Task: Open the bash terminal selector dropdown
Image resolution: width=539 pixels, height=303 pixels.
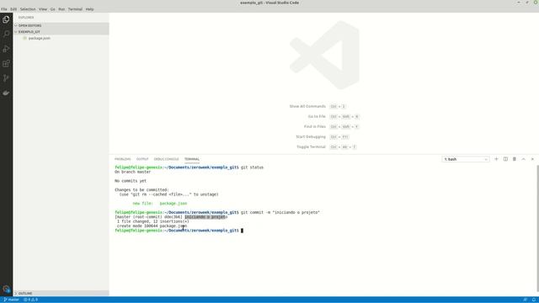Action: tap(466, 159)
